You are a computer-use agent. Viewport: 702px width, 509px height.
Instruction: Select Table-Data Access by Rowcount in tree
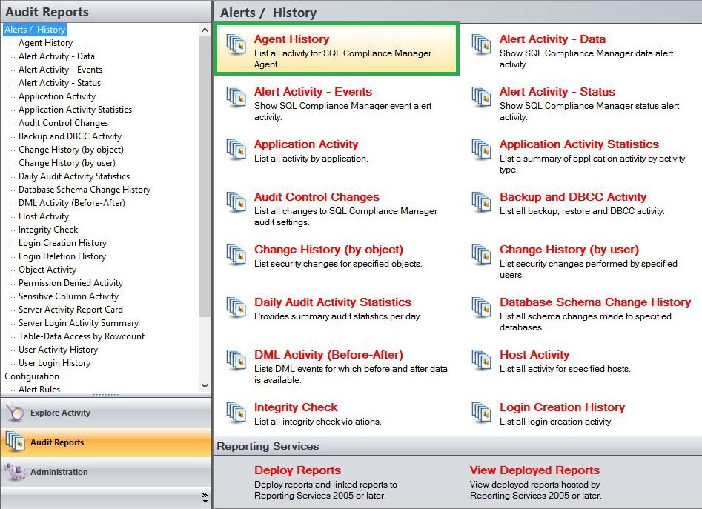[x=82, y=336]
